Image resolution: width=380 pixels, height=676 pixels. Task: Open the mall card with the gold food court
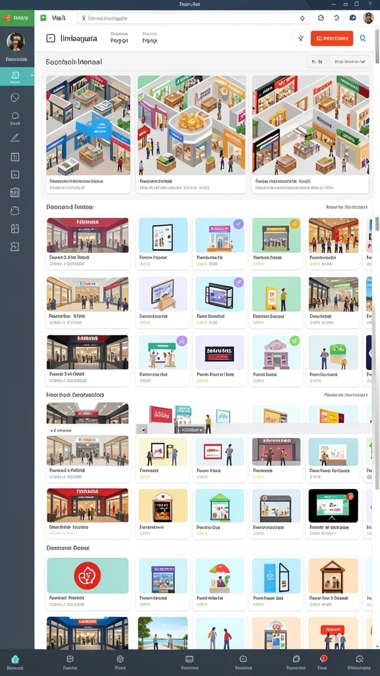(x=192, y=134)
